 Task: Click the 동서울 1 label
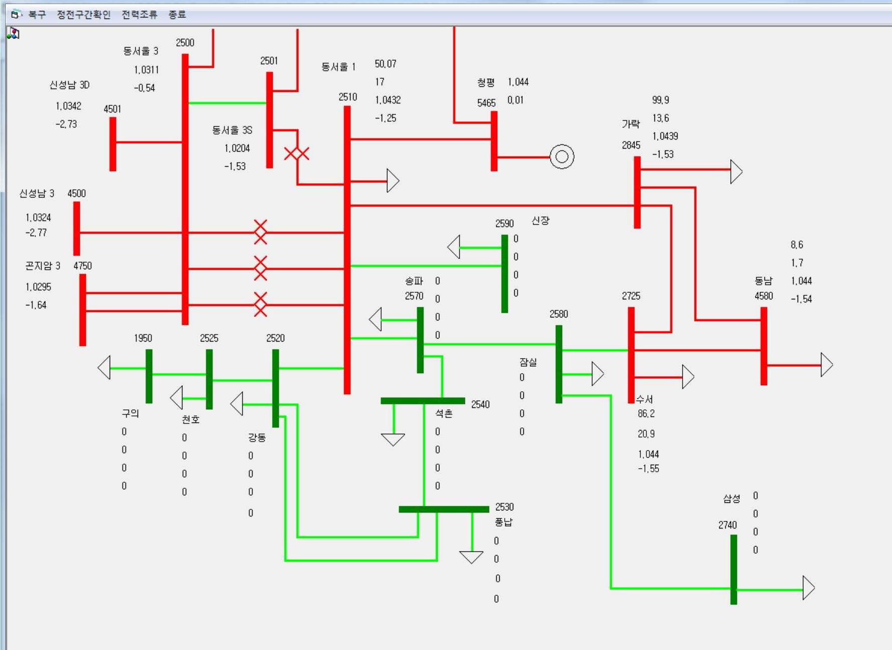pyautogui.click(x=339, y=67)
